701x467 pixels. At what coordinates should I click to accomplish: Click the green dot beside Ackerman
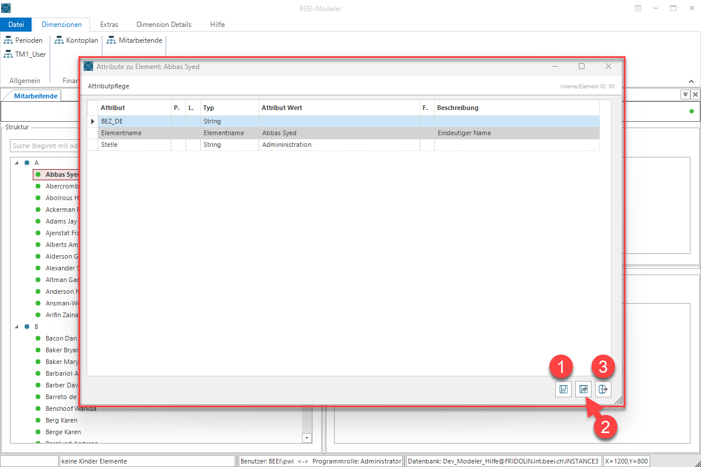tap(38, 210)
